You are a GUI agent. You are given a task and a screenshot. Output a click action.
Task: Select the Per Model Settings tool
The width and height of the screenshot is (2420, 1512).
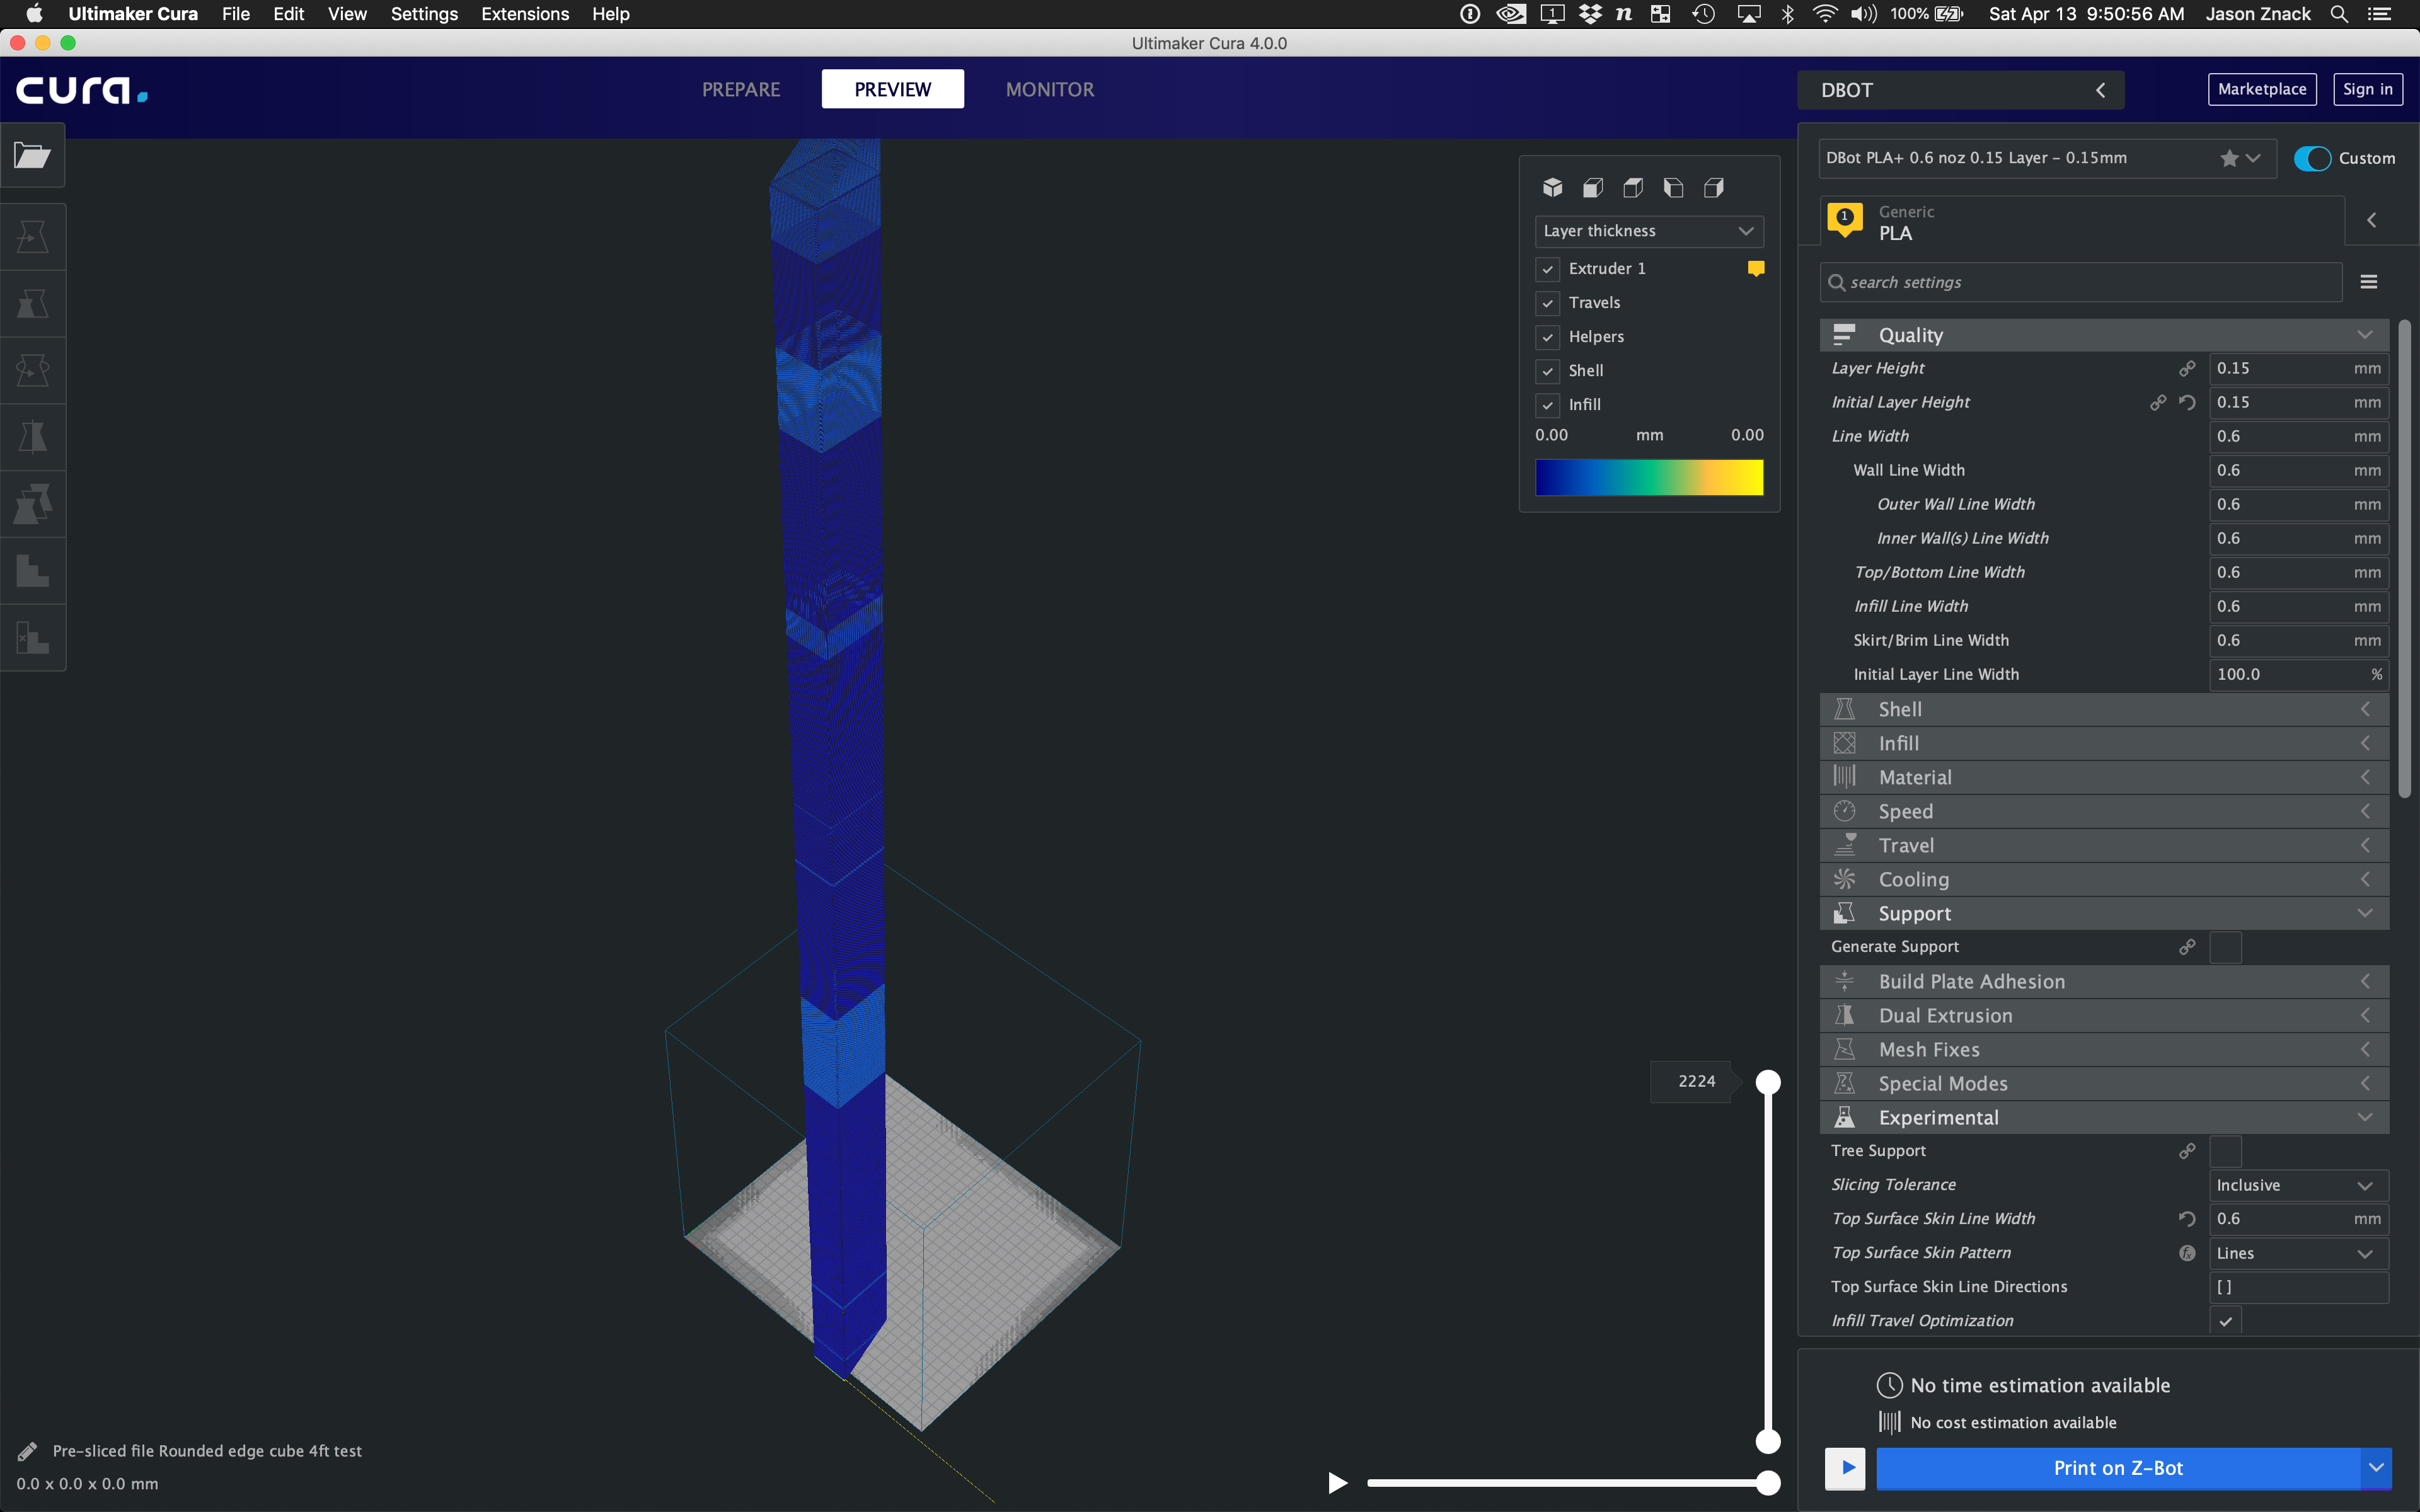[32, 504]
